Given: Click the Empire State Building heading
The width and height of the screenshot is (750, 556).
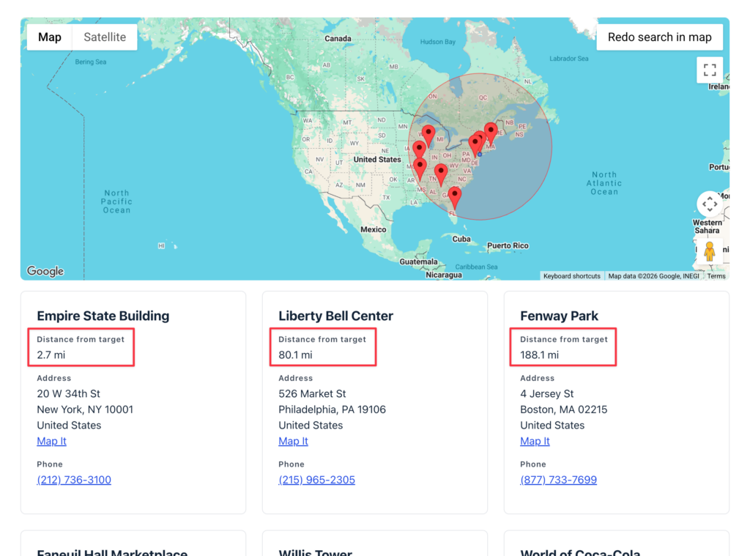Looking at the screenshot, I should (103, 316).
